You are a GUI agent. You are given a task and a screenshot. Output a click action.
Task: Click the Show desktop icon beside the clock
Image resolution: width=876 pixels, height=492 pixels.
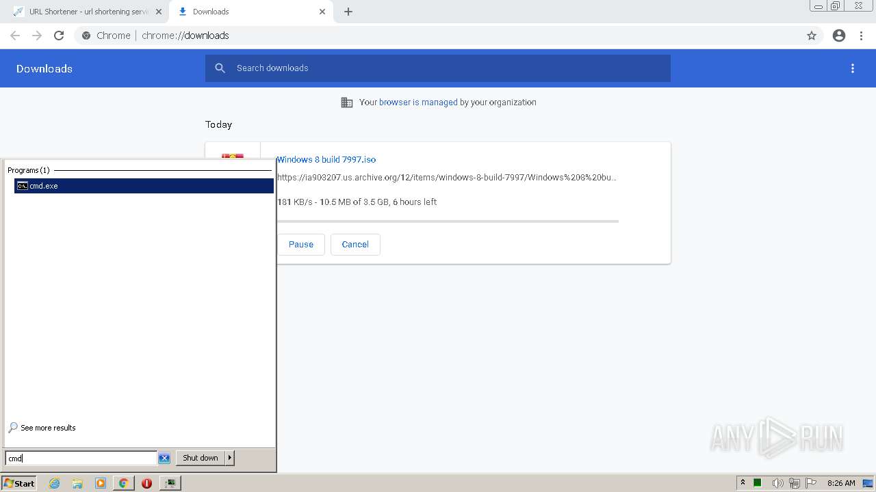(868, 483)
